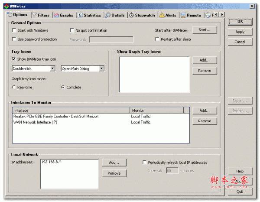260x202 pixels.
Task: Select Real-time graph tray icon mode
Action: click(14, 87)
